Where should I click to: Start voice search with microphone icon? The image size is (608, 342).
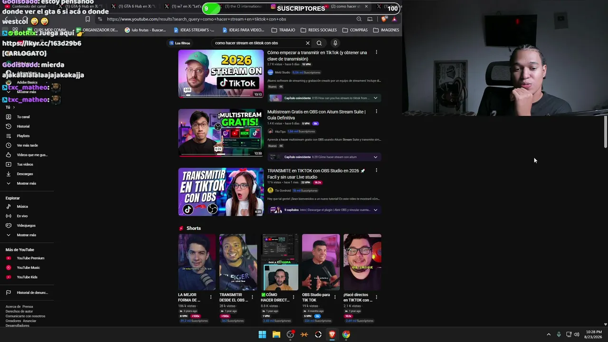[x=335, y=43]
